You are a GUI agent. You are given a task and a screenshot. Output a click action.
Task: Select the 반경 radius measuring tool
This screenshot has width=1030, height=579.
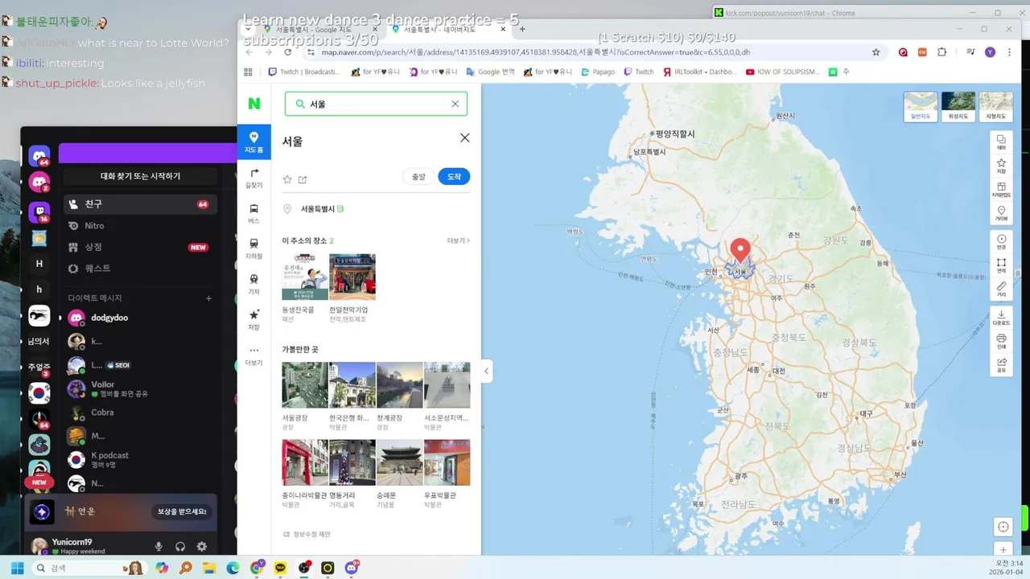pos(1001,242)
